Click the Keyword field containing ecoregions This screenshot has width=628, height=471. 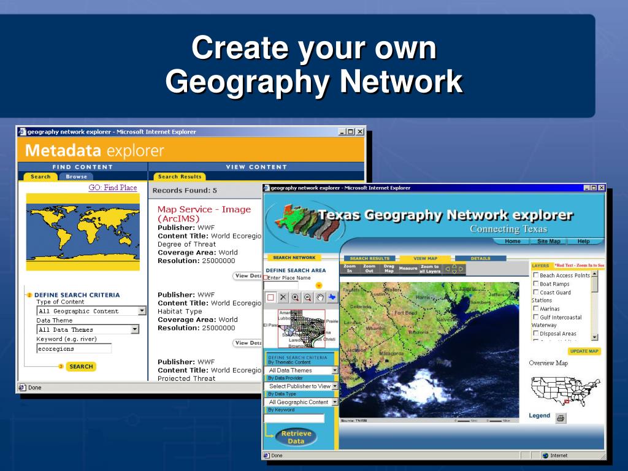pyautogui.click(x=74, y=348)
